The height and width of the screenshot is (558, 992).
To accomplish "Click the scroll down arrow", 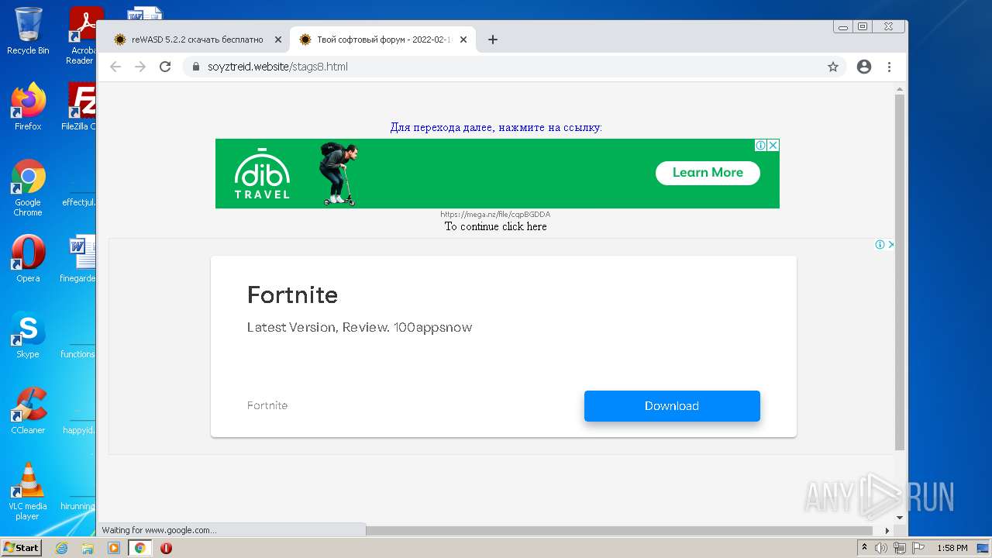I will click(x=900, y=517).
